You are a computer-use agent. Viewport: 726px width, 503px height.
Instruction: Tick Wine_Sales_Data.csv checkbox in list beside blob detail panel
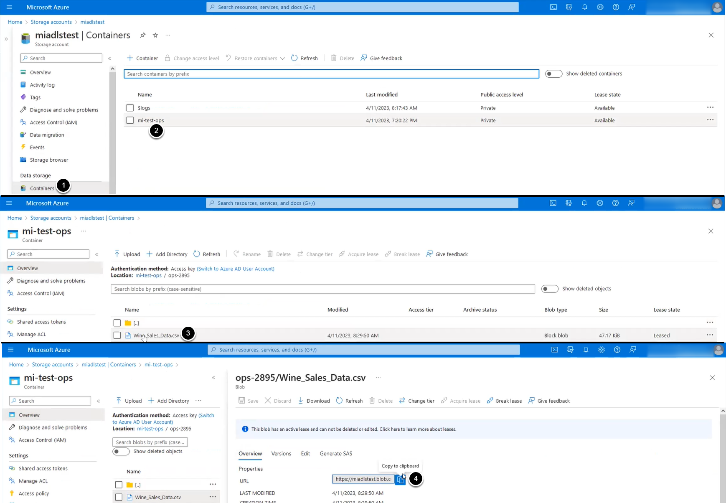119,497
